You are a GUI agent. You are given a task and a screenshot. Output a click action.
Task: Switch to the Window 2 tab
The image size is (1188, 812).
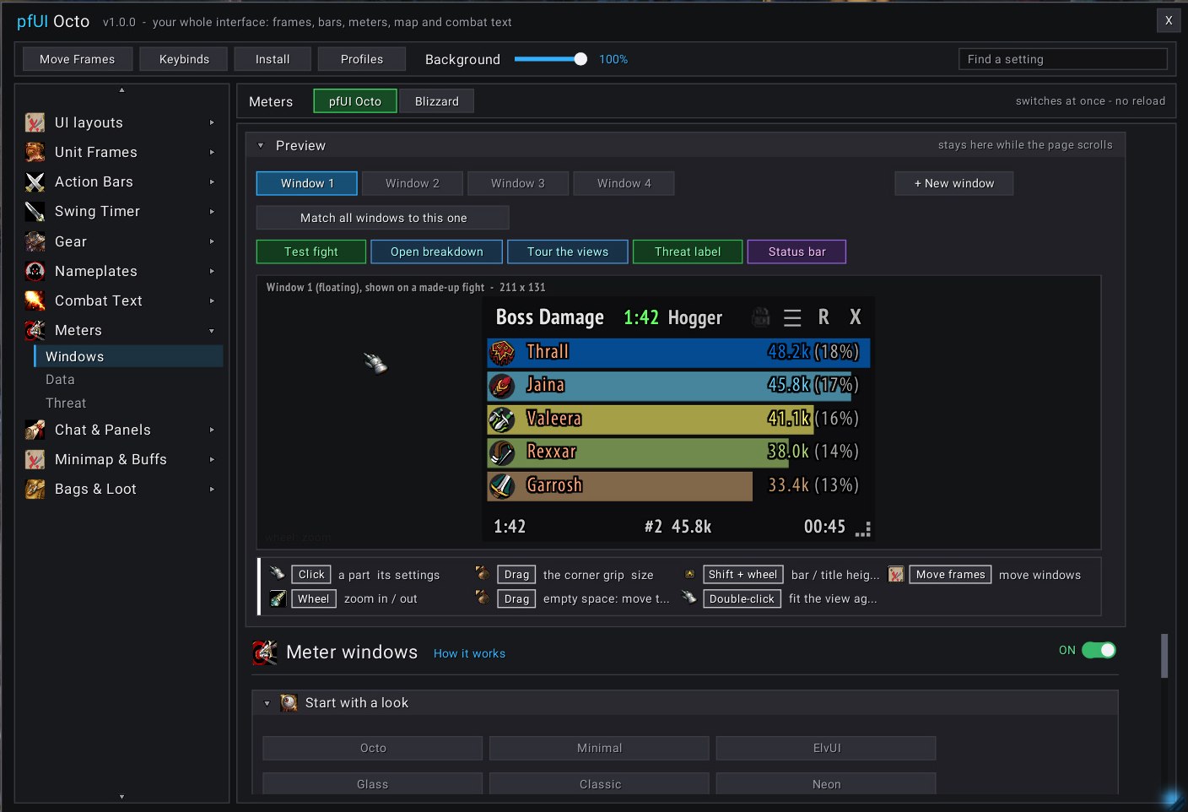click(x=413, y=183)
